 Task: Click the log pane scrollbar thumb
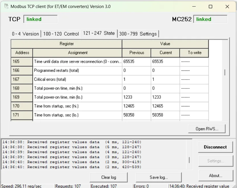(x=189, y=160)
